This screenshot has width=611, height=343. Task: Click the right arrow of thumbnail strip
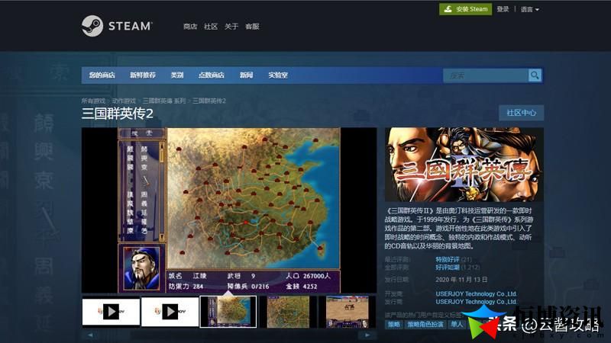(367, 335)
